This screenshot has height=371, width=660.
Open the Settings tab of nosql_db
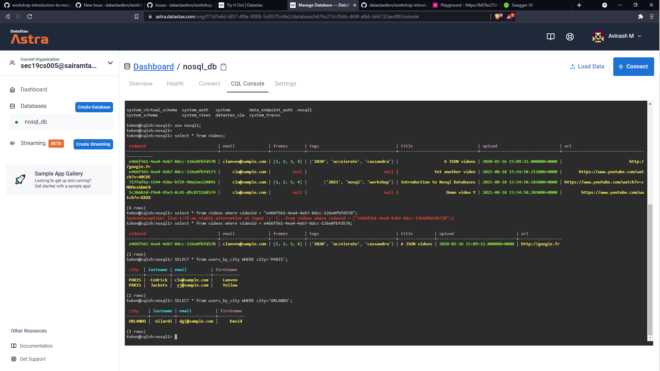(285, 83)
